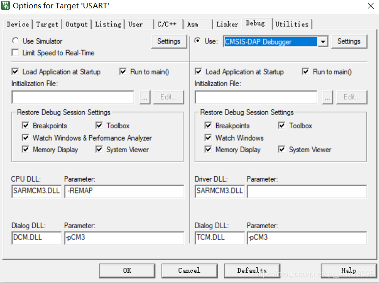379x283 pixels.
Task: Toggle simulator Memory Display checkbox
Action: pos(25,149)
